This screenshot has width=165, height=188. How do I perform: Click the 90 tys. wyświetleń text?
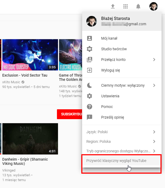[x=16, y=87]
